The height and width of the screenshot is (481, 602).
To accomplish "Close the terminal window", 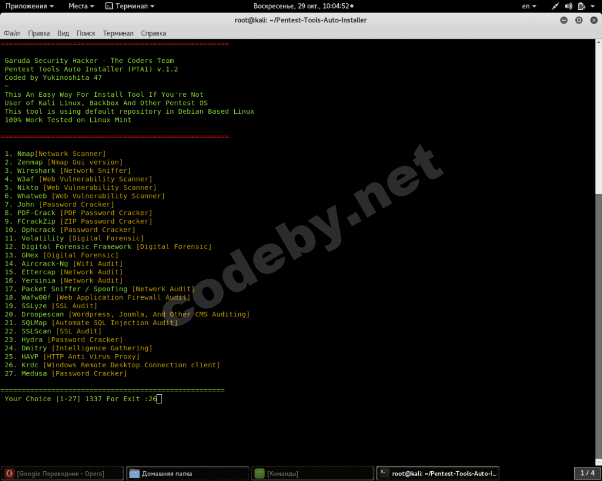I will click(x=594, y=20).
